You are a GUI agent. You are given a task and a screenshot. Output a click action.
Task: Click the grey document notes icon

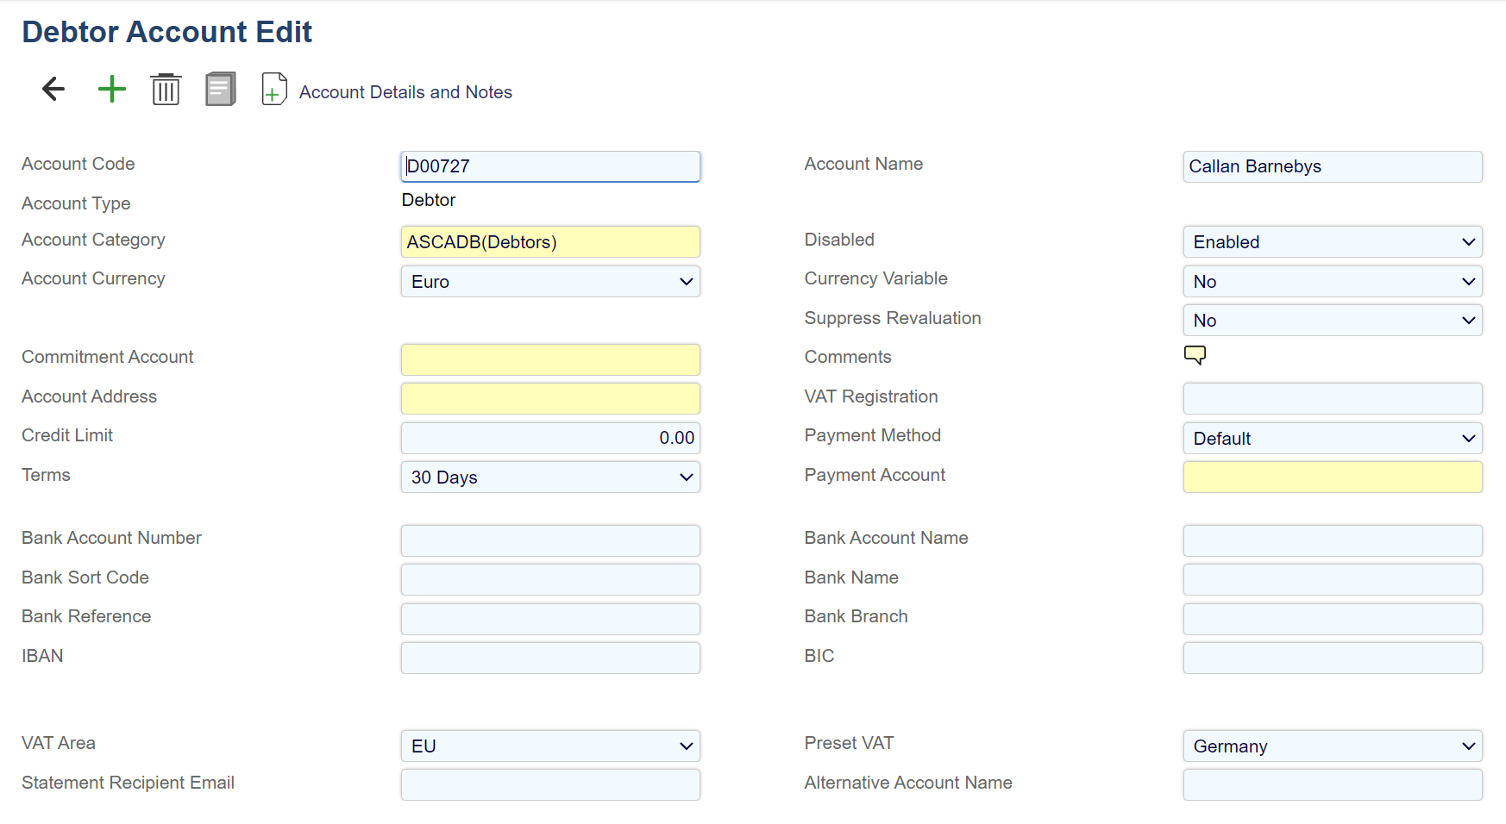(x=221, y=89)
